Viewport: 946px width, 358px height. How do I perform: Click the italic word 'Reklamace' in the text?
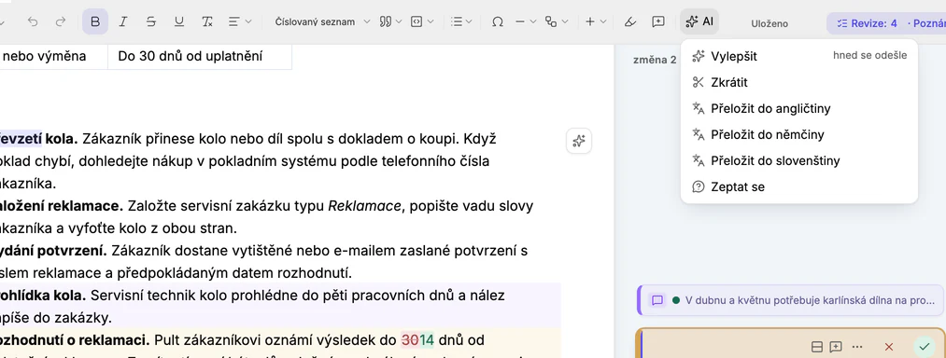364,206
